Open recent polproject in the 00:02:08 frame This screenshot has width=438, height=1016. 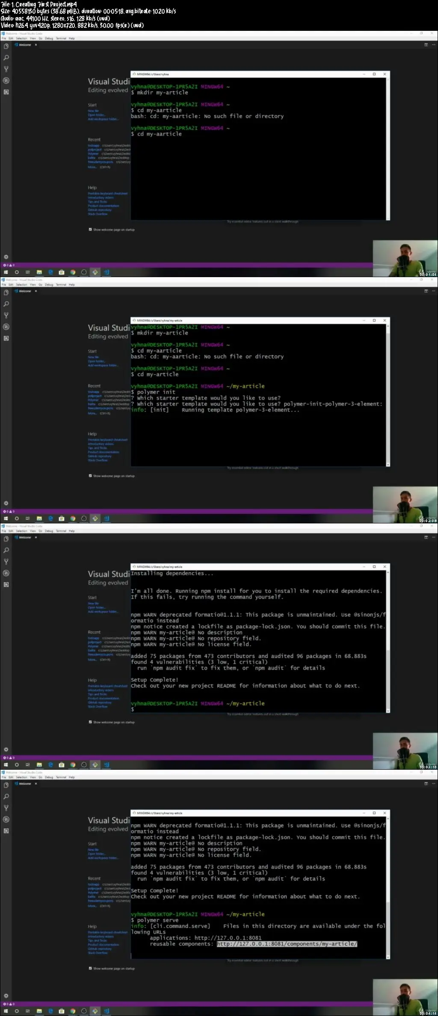tap(95, 396)
